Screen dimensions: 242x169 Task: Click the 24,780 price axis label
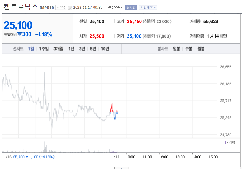(x=226, y=135)
